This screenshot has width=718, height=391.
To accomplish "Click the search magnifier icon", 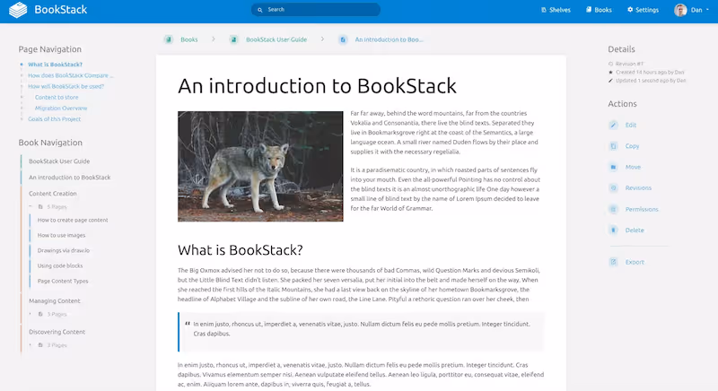I will click(x=259, y=10).
